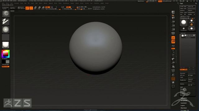Toggle Transp transparency button

[x=173, y=75]
